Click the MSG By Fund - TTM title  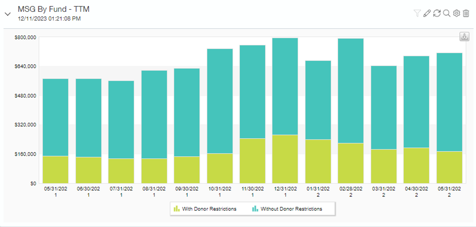click(x=53, y=9)
